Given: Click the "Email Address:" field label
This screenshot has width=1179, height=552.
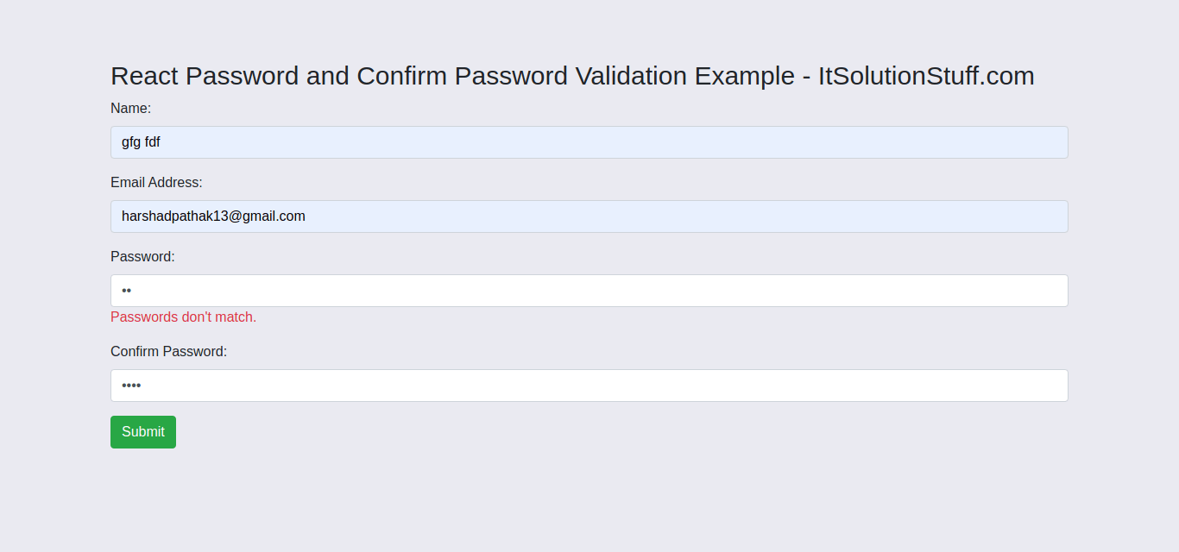Looking at the screenshot, I should 156,182.
